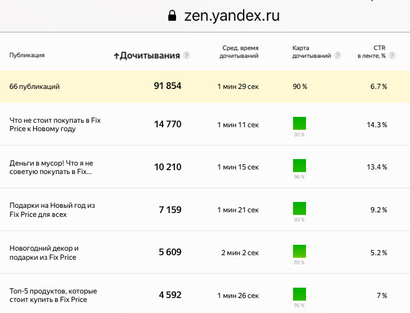Sort by Карта дочитываний column header
This screenshot has width=410, height=313.
312,52
